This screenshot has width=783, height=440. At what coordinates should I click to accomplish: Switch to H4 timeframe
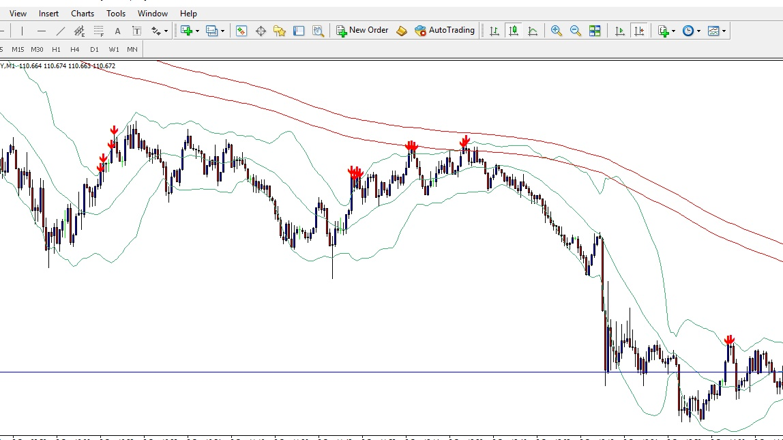click(x=75, y=49)
